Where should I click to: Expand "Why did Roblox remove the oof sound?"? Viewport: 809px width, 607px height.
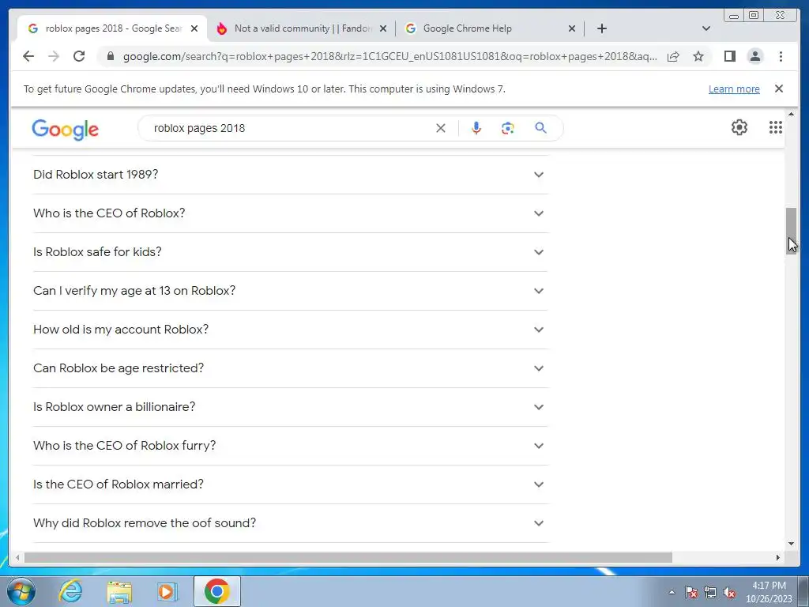coord(291,523)
